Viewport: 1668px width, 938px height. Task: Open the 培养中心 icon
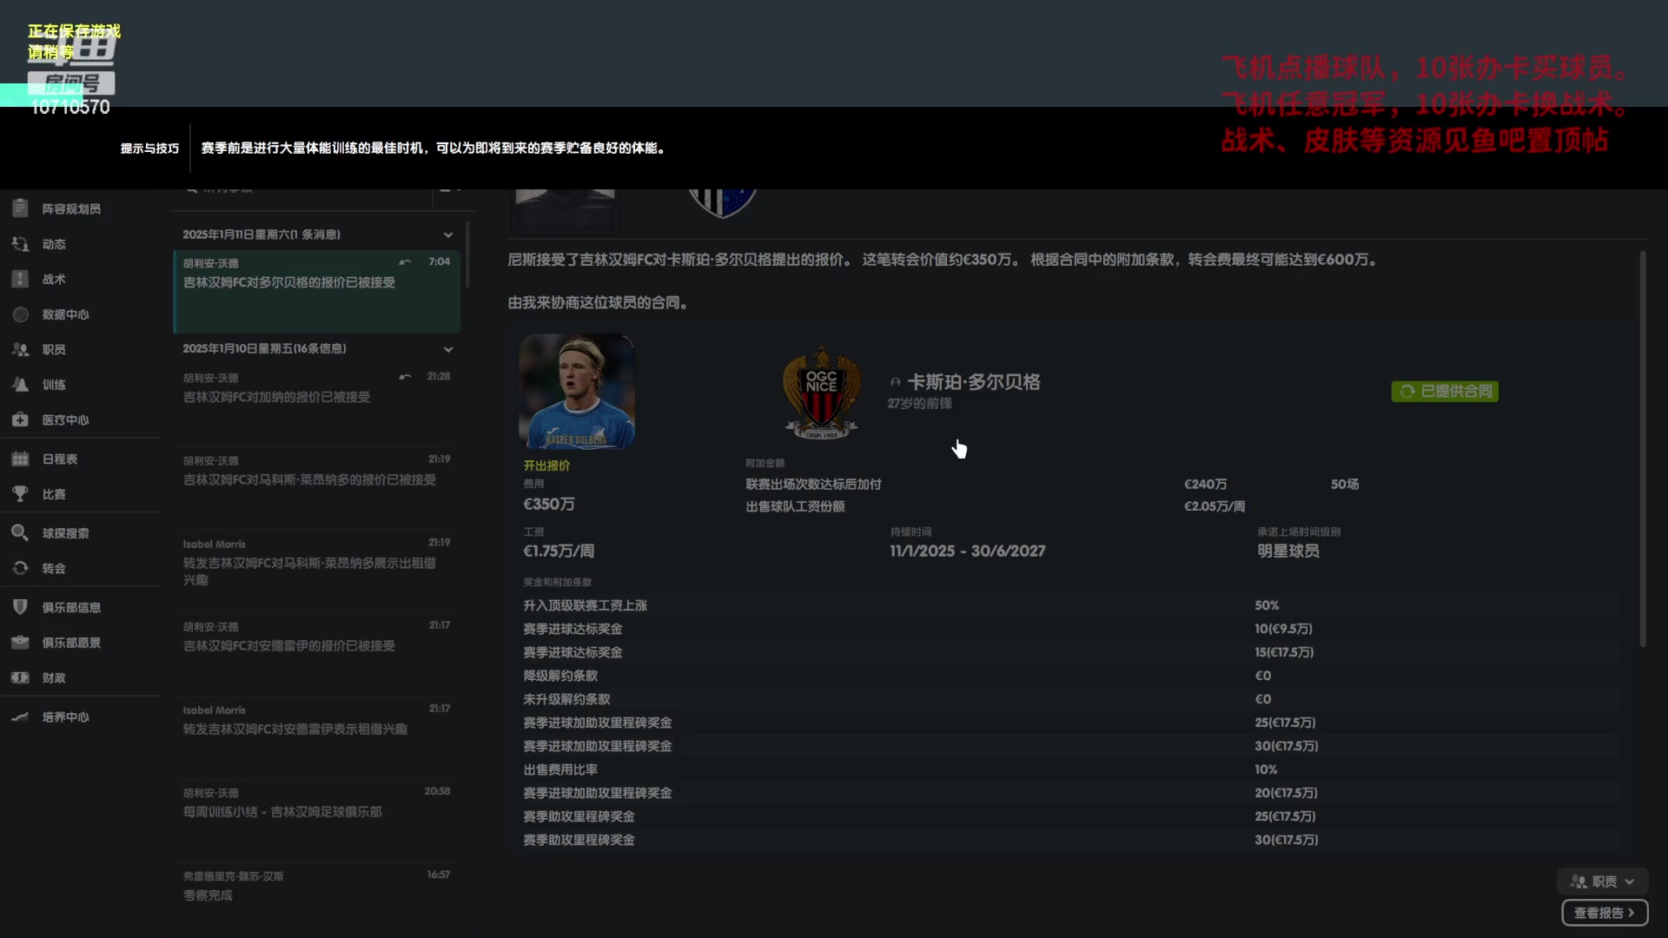tap(20, 717)
